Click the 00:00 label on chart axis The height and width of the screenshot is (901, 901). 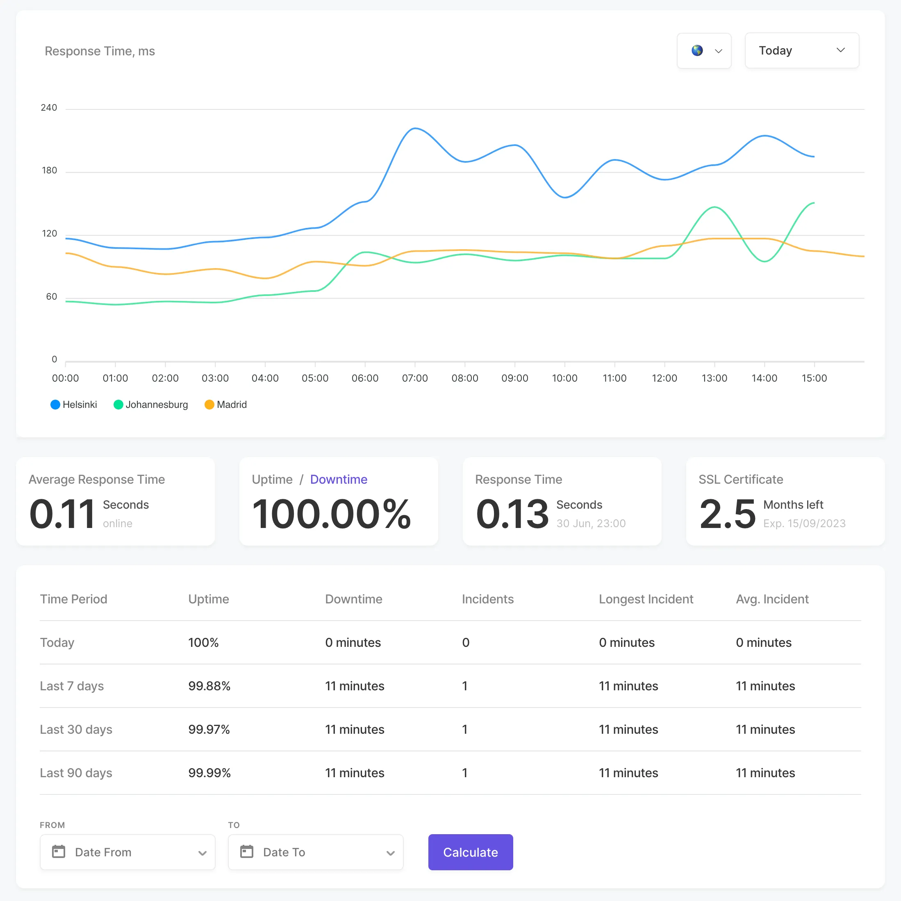65,378
